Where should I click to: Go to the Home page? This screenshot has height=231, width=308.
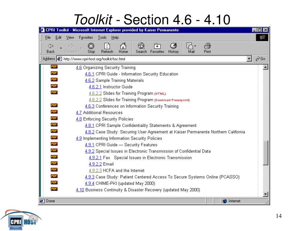coord(123,48)
